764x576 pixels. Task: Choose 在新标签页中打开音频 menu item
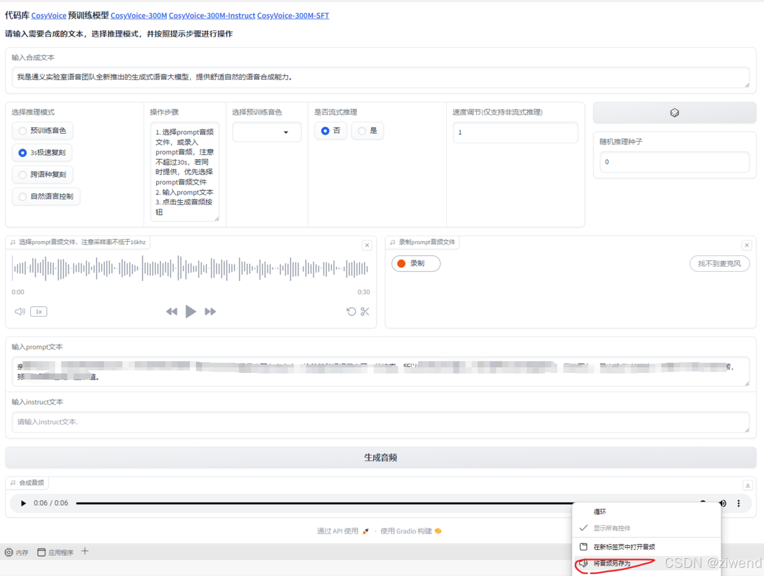point(647,547)
